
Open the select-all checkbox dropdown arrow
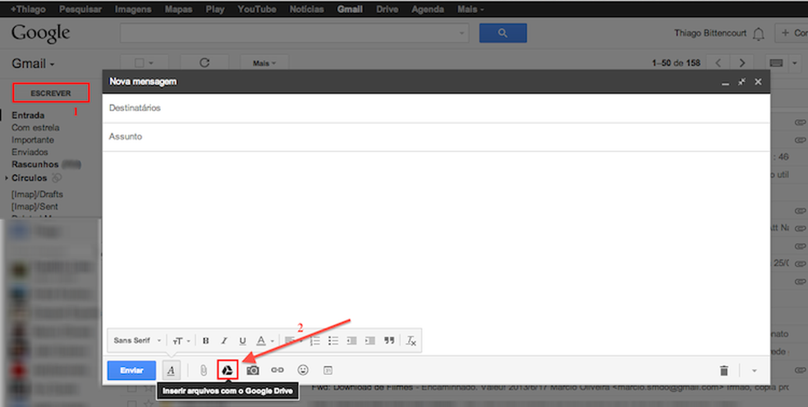tap(151, 63)
